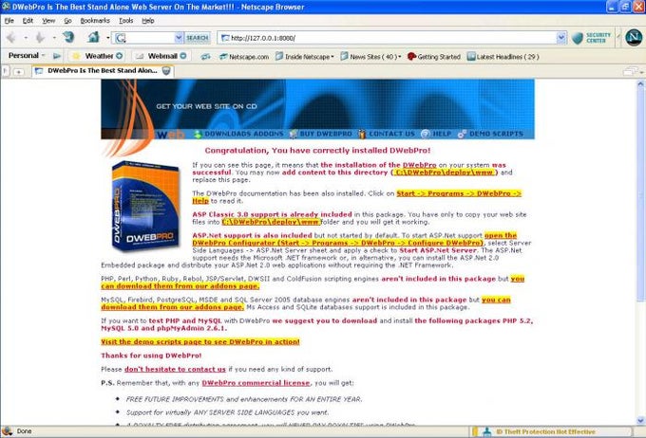Image resolution: width=646 pixels, height=438 pixels.
Task: Click CONTACT US banner link
Action: tap(391, 134)
